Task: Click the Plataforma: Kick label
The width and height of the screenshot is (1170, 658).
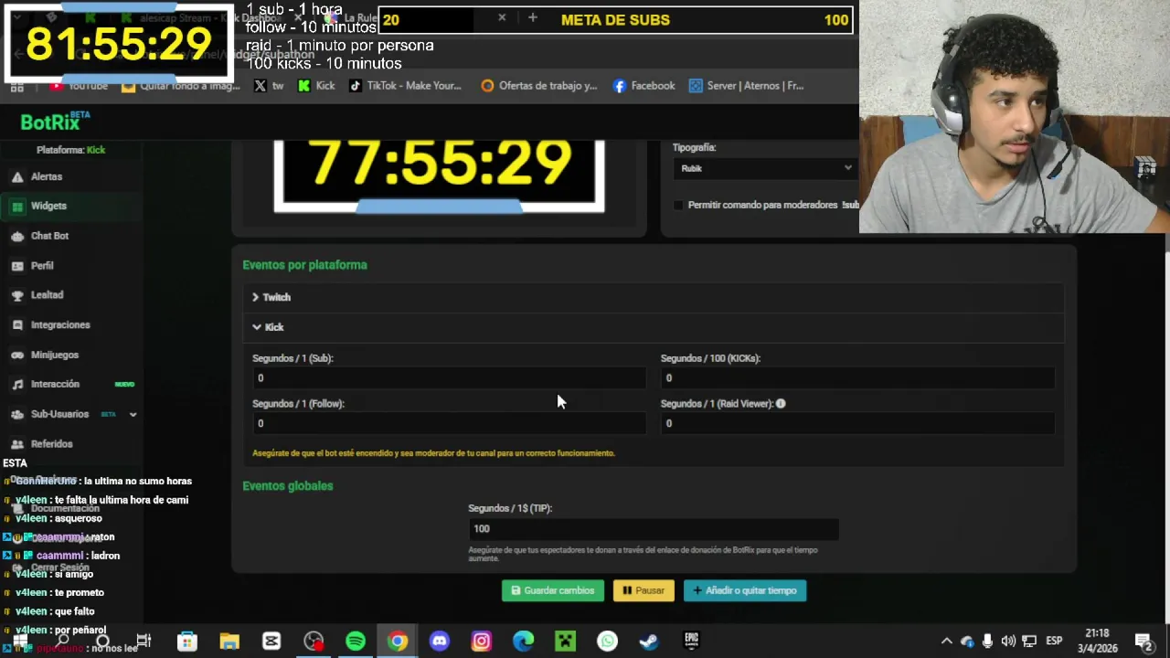Action: pos(70,150)
